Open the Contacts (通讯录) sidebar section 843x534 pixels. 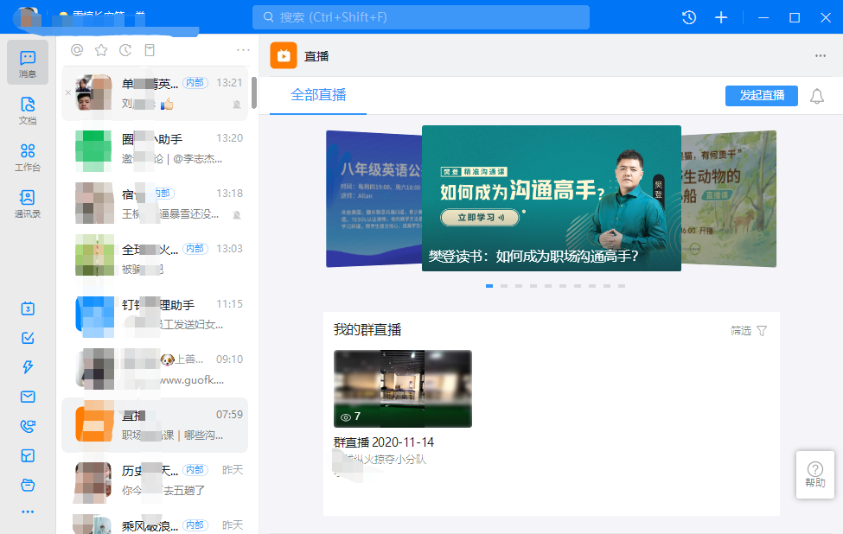[28, 204]
